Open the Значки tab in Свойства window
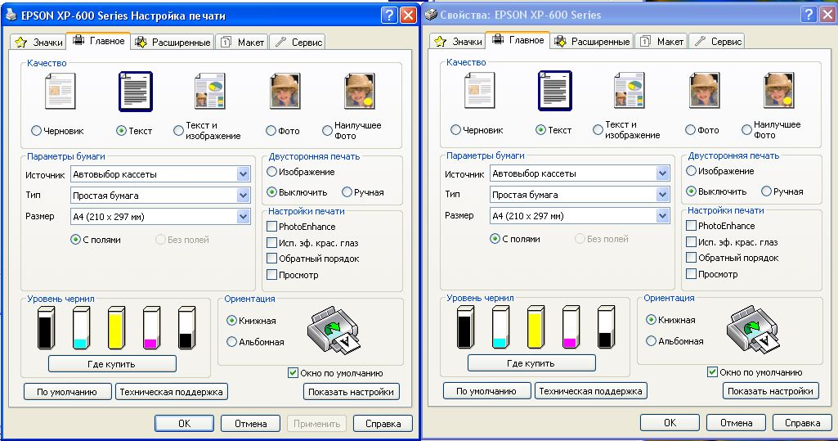Image resolution: width=838 pixels, height=441 pixels. (x=458, y=41)
